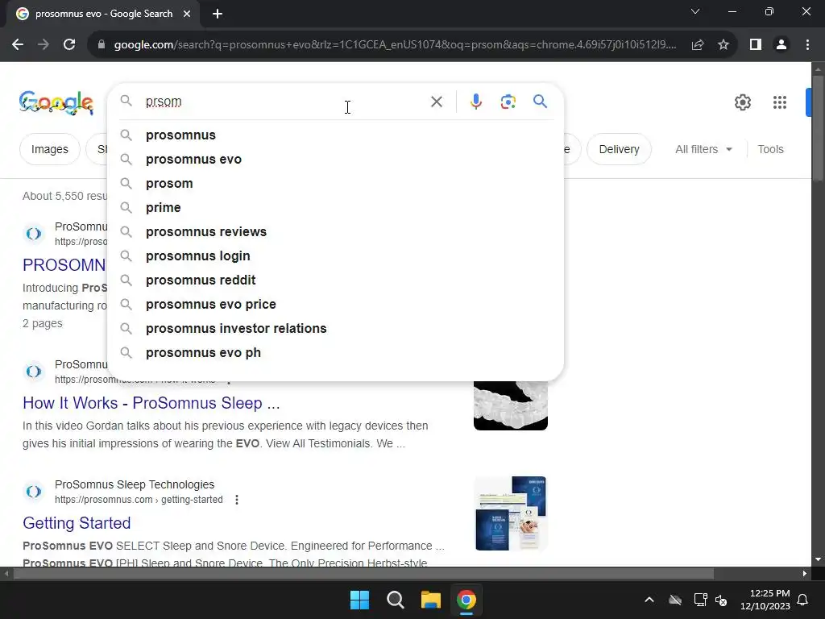Pick 'prosomnus reviews' suggestion
Viewport: 825px width, 619px height.
tap(336, 232)
